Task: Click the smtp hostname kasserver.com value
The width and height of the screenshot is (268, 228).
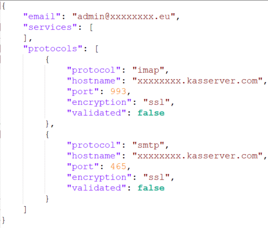Action: pos(198,156)
